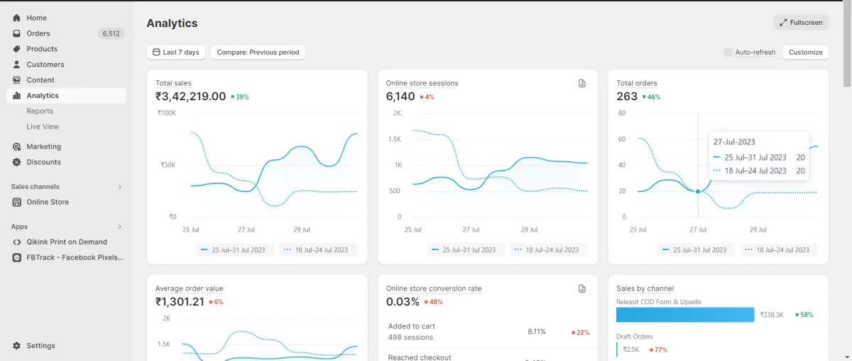
Task: Go to Live View submenu item
Action: click(43, 126)
